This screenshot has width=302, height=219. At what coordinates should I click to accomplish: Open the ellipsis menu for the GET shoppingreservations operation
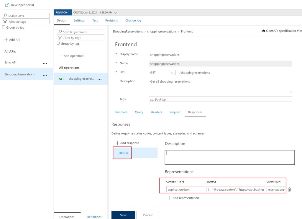click(100, 79)
